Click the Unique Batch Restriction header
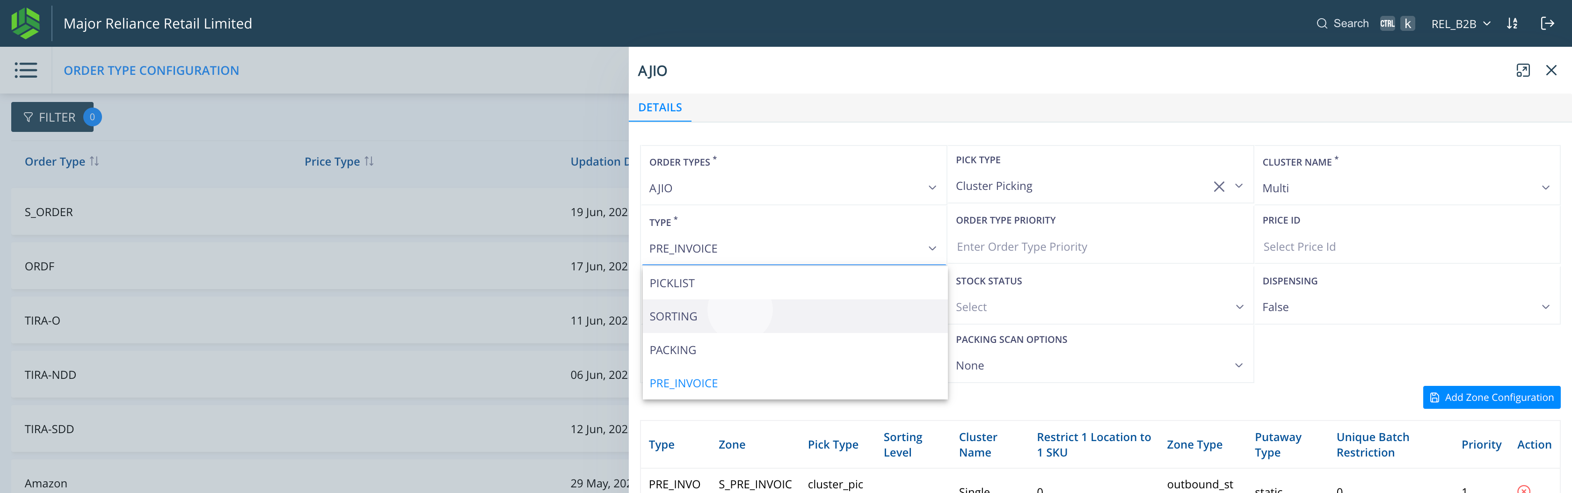Viewport: 1572px width, 493px height. click(1372, 445)
